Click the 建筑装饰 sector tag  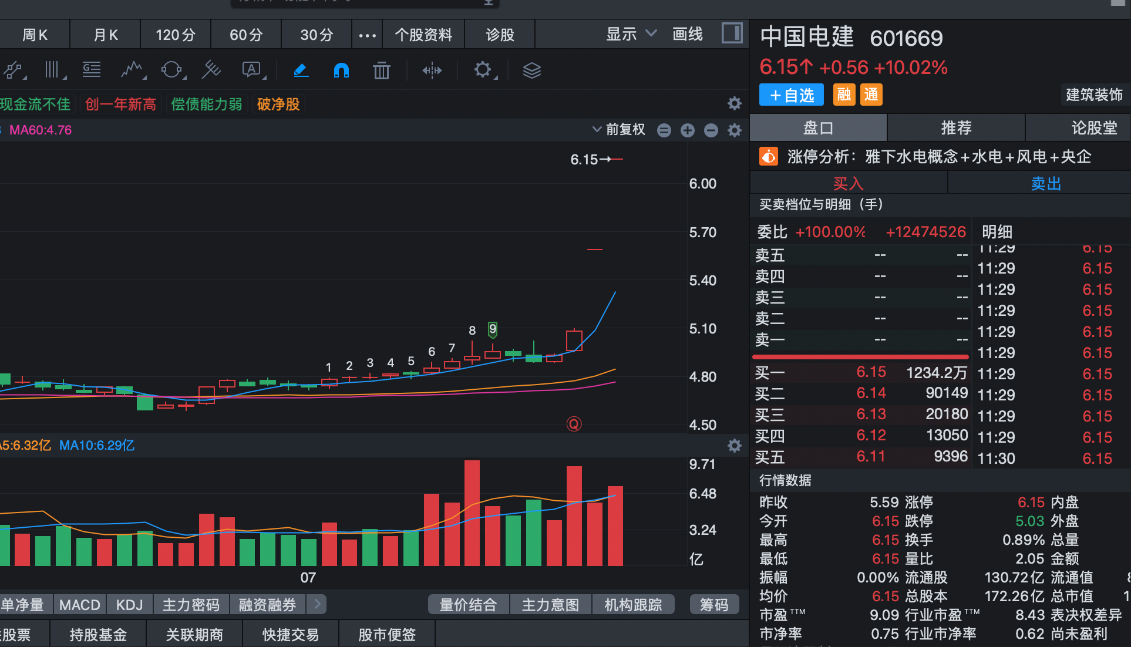click(x=1094, y=95)
